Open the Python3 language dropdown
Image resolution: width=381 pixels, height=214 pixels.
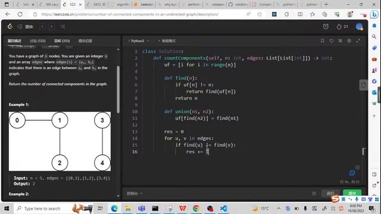(139, 41)
